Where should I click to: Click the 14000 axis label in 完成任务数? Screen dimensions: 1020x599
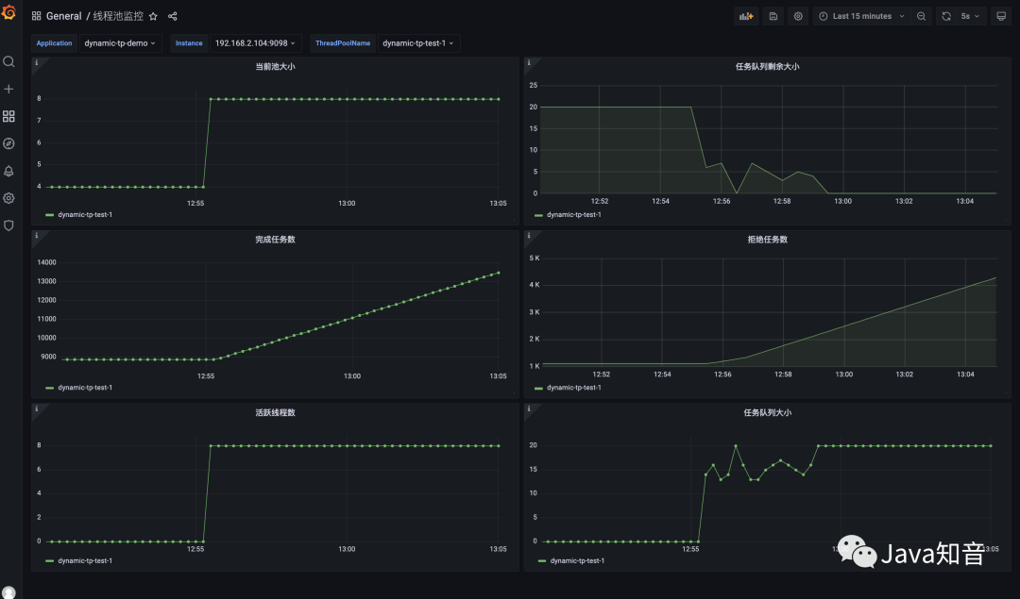[x=47, y=262]
